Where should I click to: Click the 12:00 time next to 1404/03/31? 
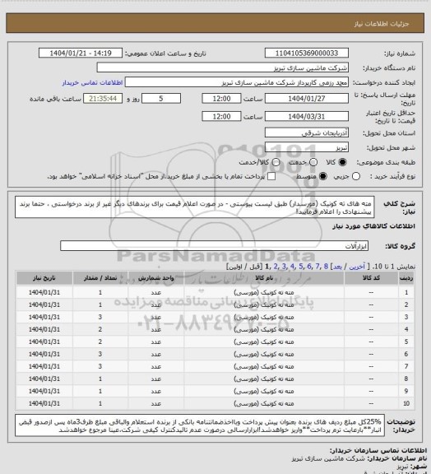pos(221,116)
